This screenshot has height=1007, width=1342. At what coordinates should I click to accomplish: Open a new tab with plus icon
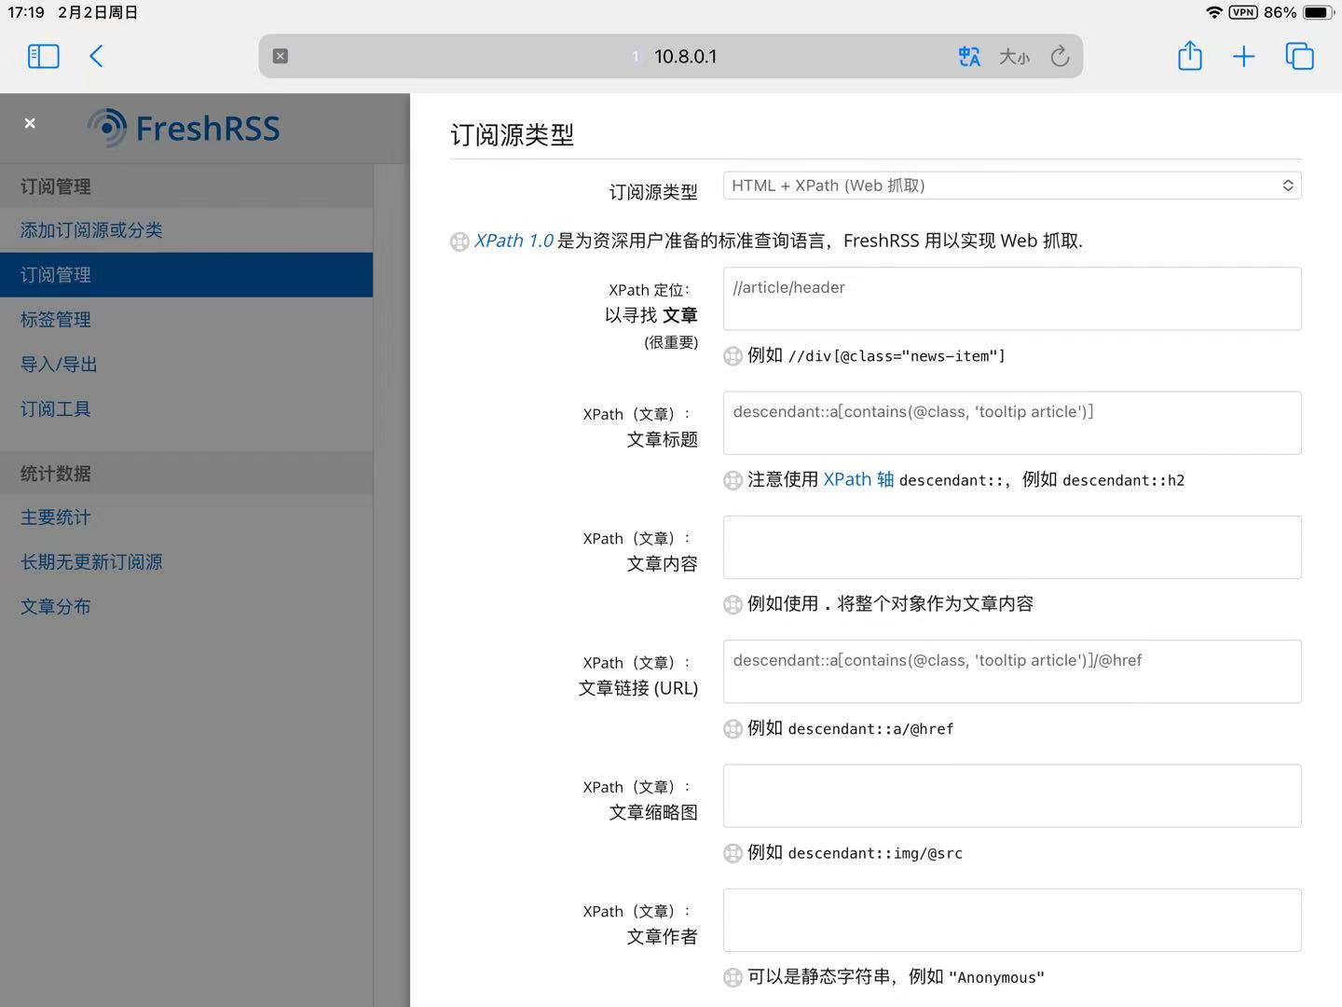1244,56
